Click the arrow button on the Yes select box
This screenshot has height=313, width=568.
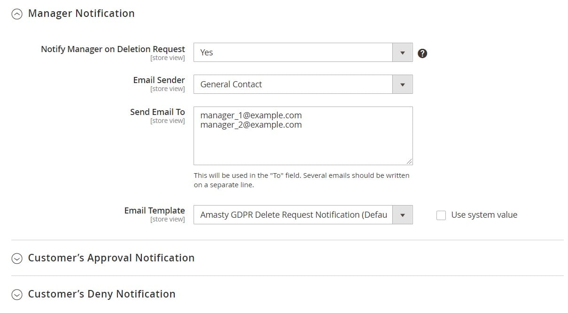403,53
